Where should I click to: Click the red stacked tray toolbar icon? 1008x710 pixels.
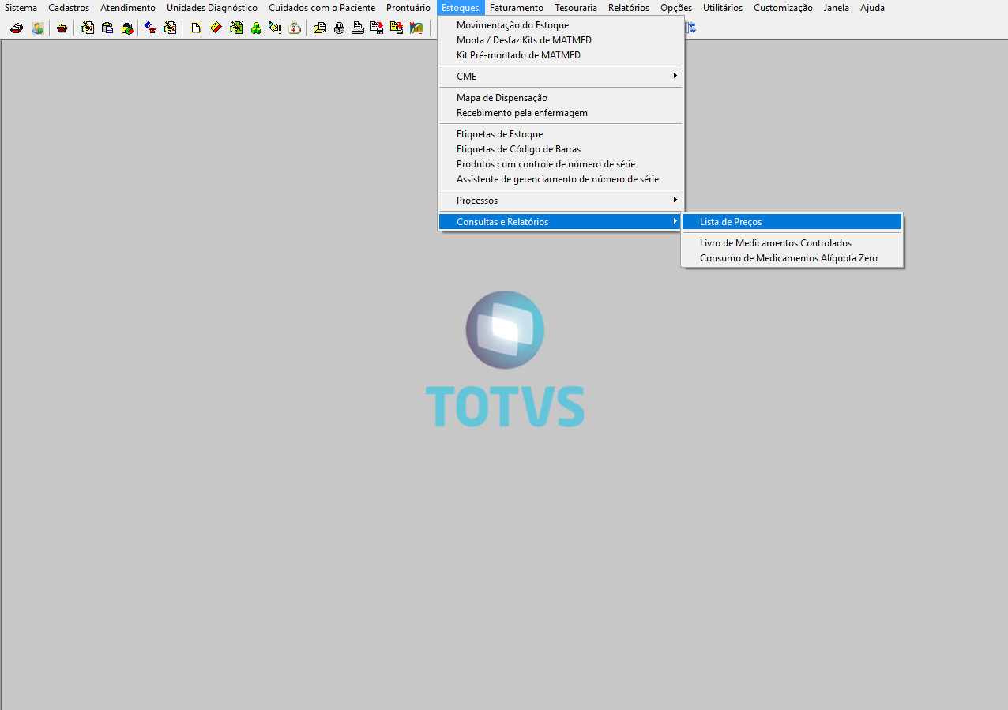coord(16,28)
